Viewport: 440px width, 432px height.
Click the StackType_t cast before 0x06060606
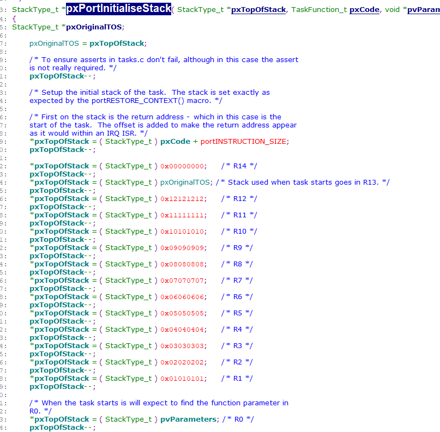click(128, 297)
